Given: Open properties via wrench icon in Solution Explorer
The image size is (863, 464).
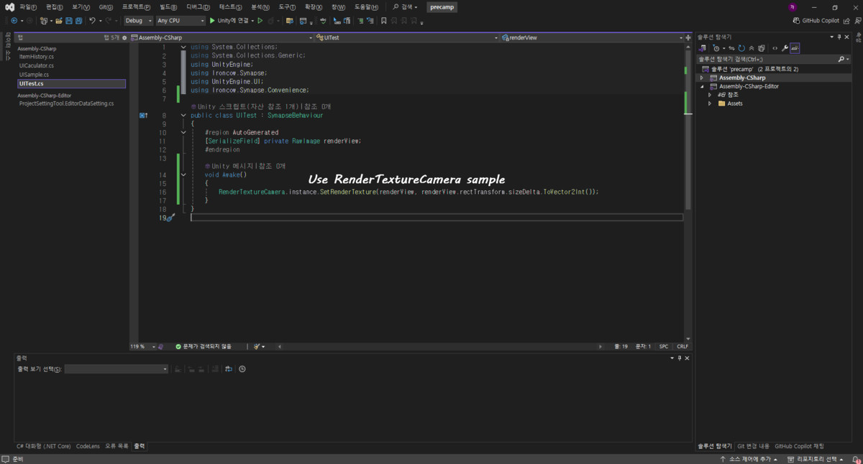Looking at the screenshot, I should 785,48.
